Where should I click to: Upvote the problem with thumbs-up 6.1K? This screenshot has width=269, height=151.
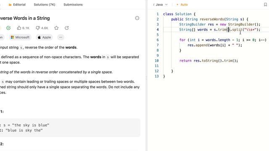(x=23, y=28)
